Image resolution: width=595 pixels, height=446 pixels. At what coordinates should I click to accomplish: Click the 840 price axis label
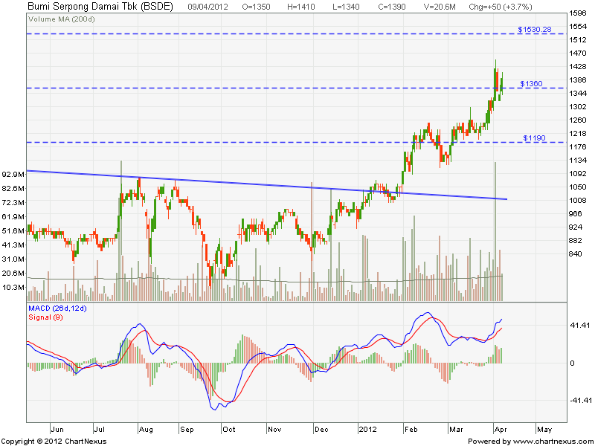[x=575, y=253]
